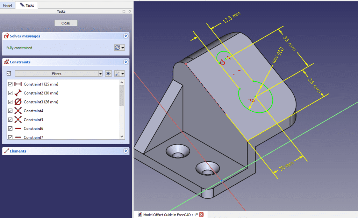The height and width of the screenshot is (218, 358).
Task: Click the auto-update recompute icon in Solver messages
Action: pyautogui.click(x=118, y=48)
